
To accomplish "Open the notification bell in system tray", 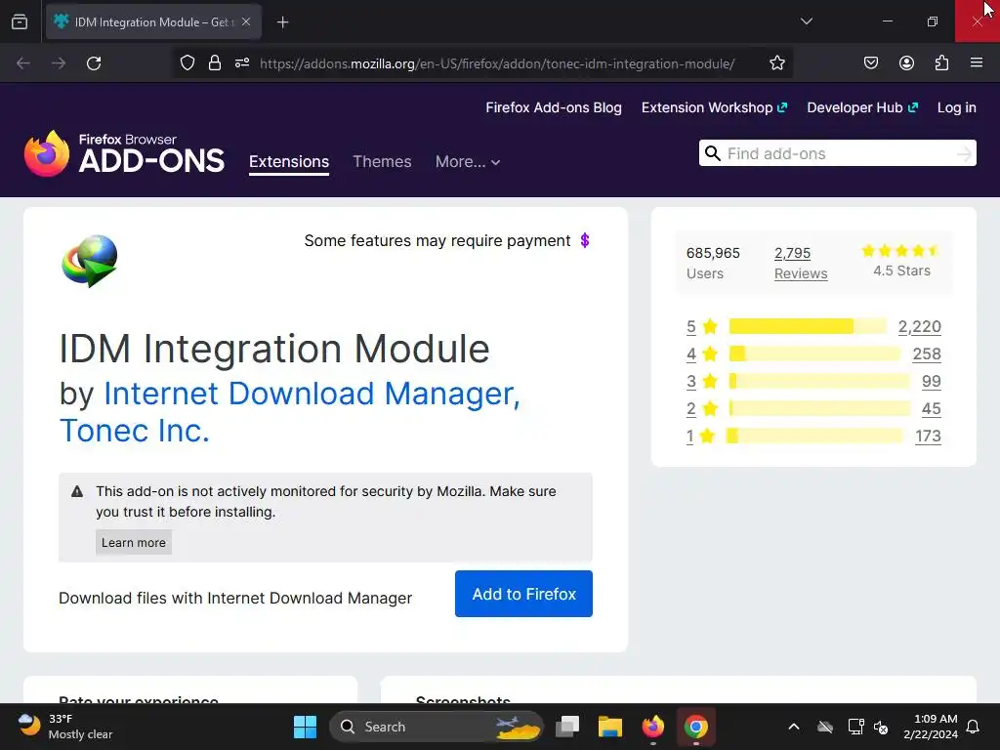I will click(974, 727).
